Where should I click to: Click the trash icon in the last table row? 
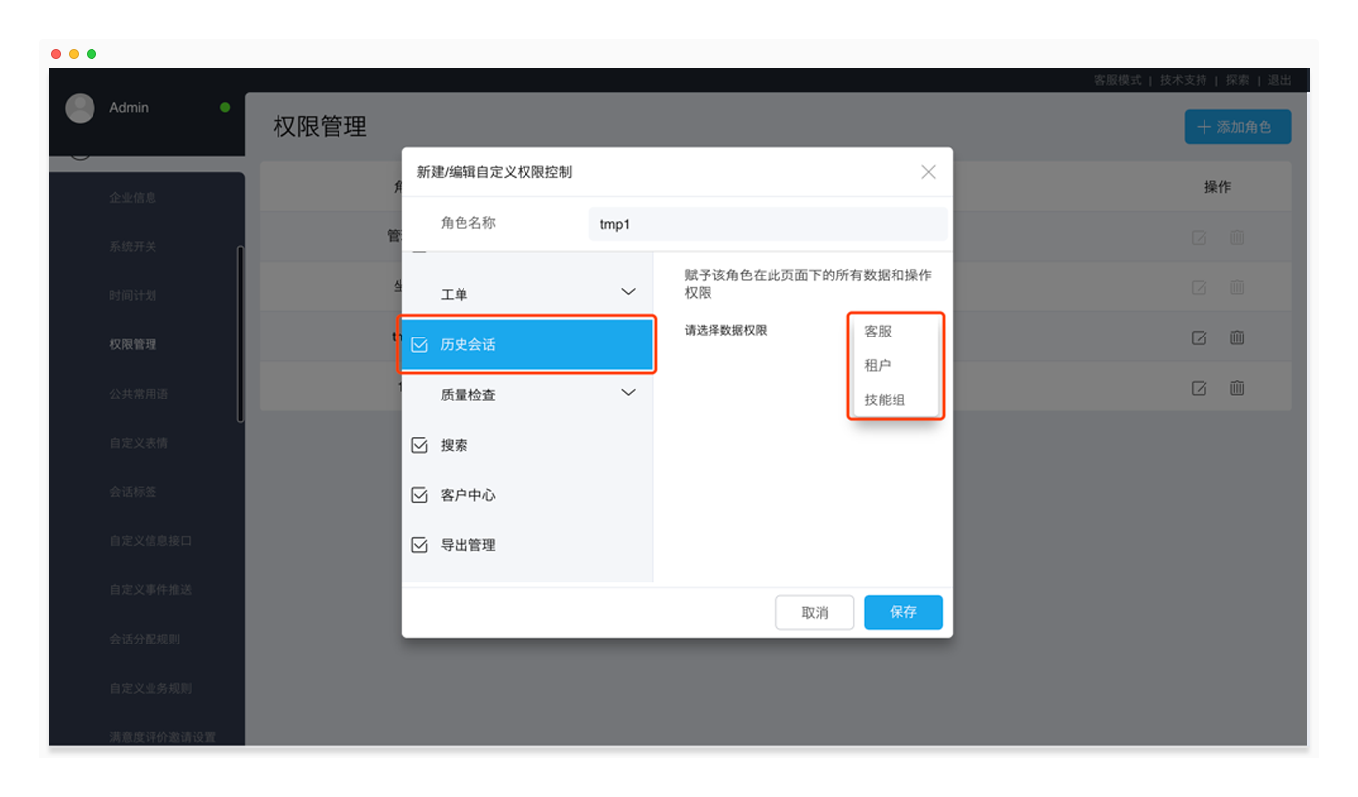(1237, 388)
